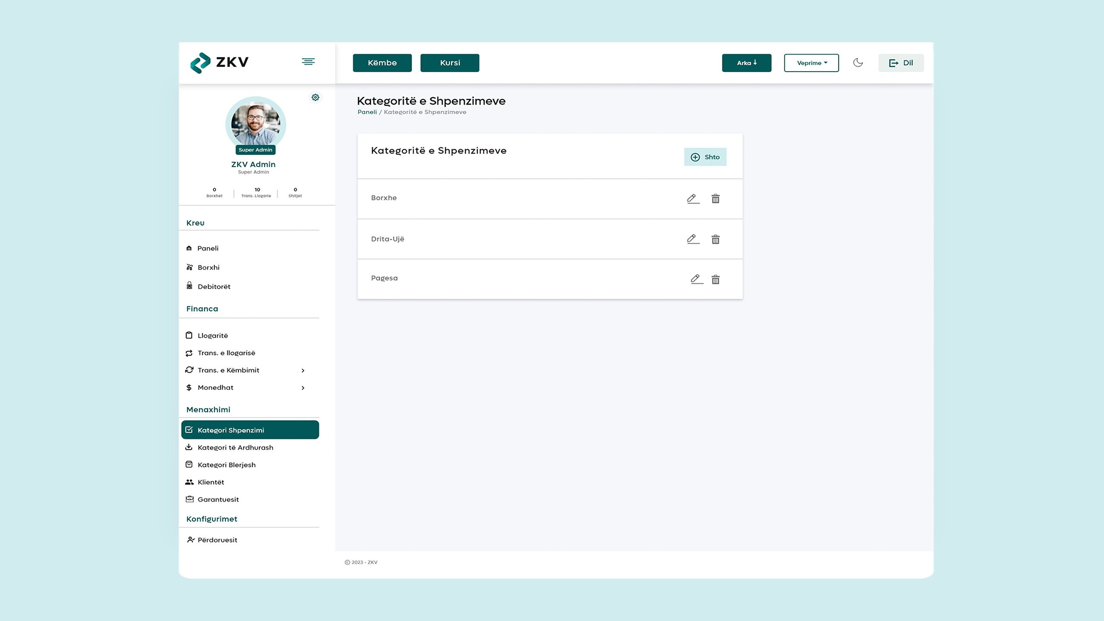Delete the Borxhe category with trash icon
This screenshot has height=621, width=1104.
(715, 198)
